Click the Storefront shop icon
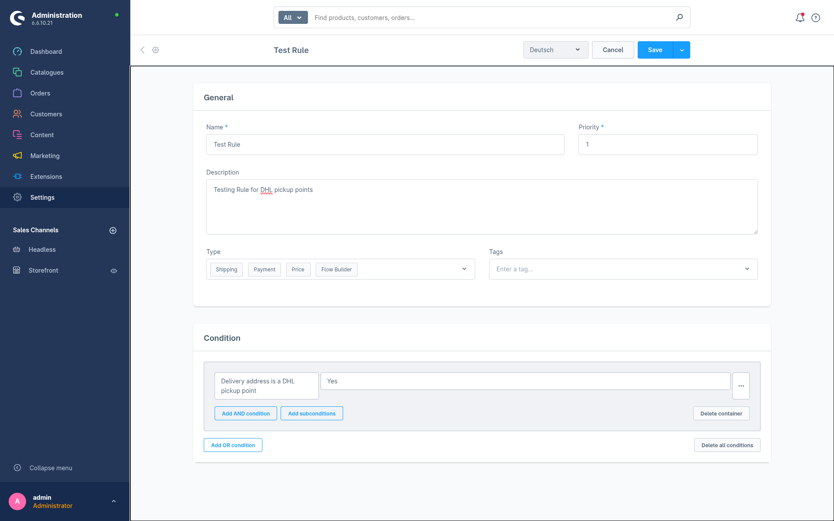 tap(17, 270)
